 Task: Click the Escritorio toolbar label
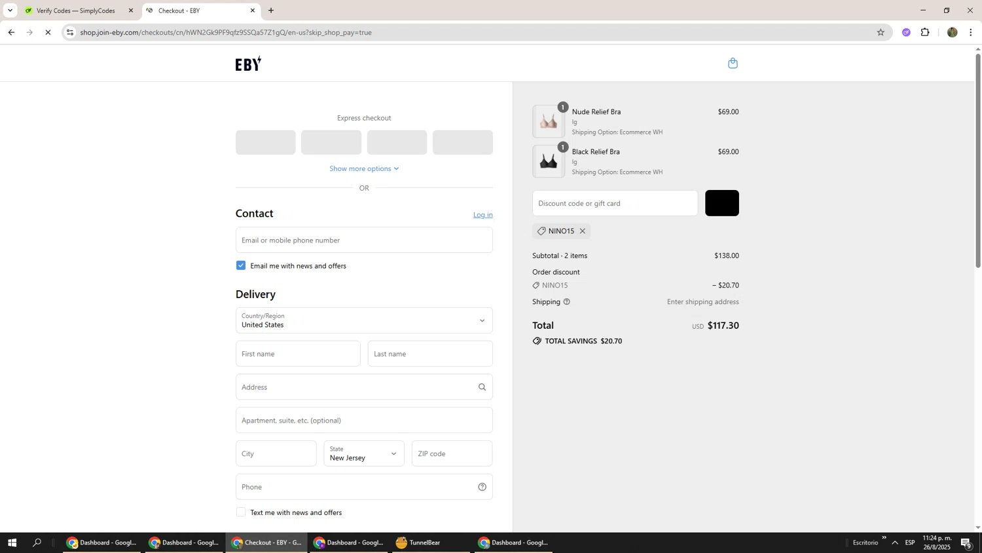[x=865, y=543]
